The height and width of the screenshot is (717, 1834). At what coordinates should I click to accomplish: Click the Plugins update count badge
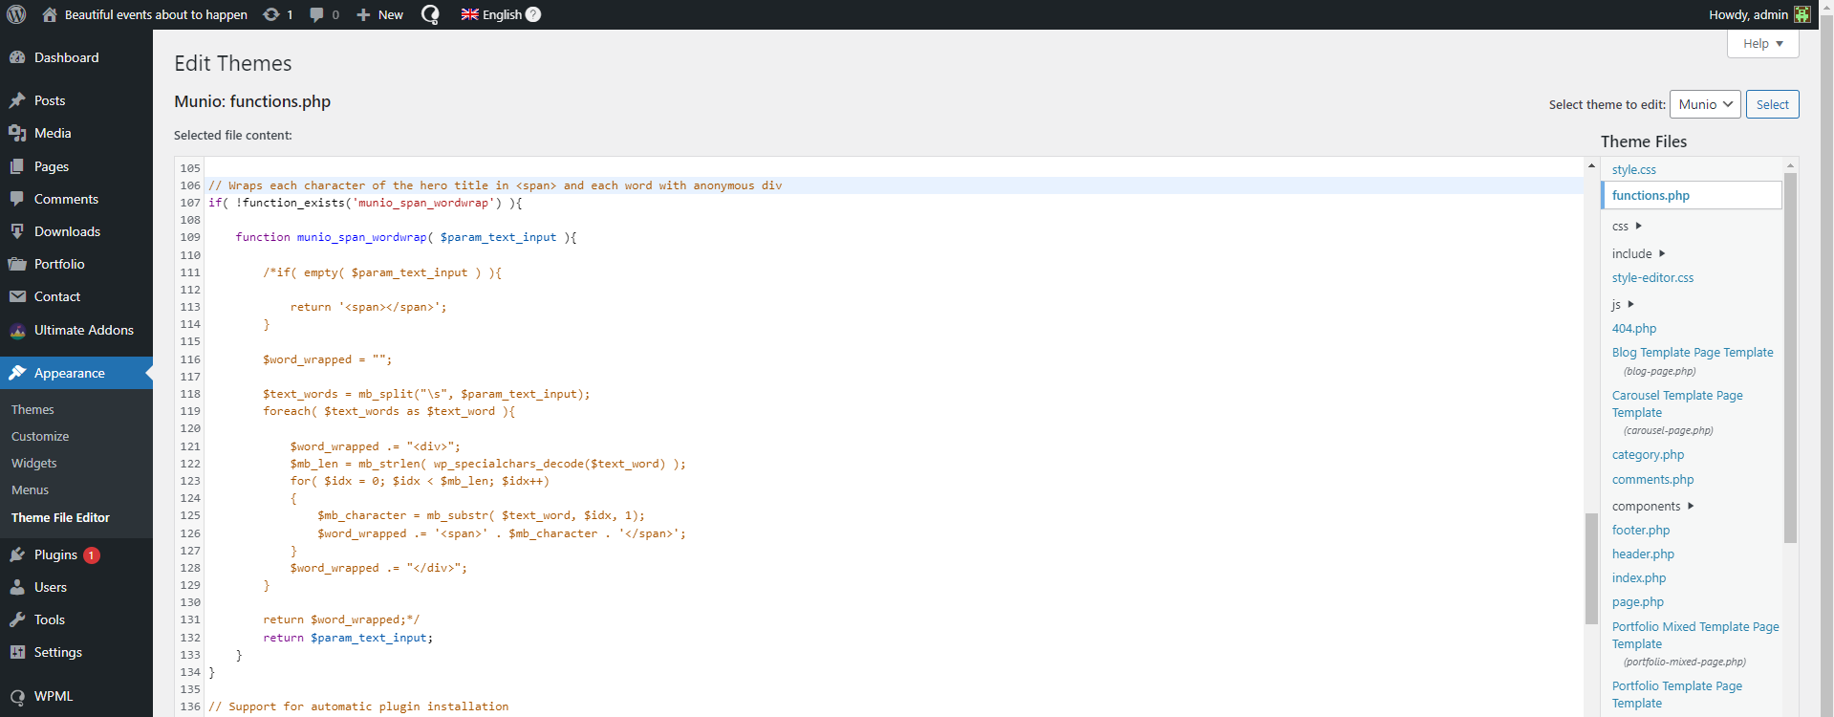92,554
